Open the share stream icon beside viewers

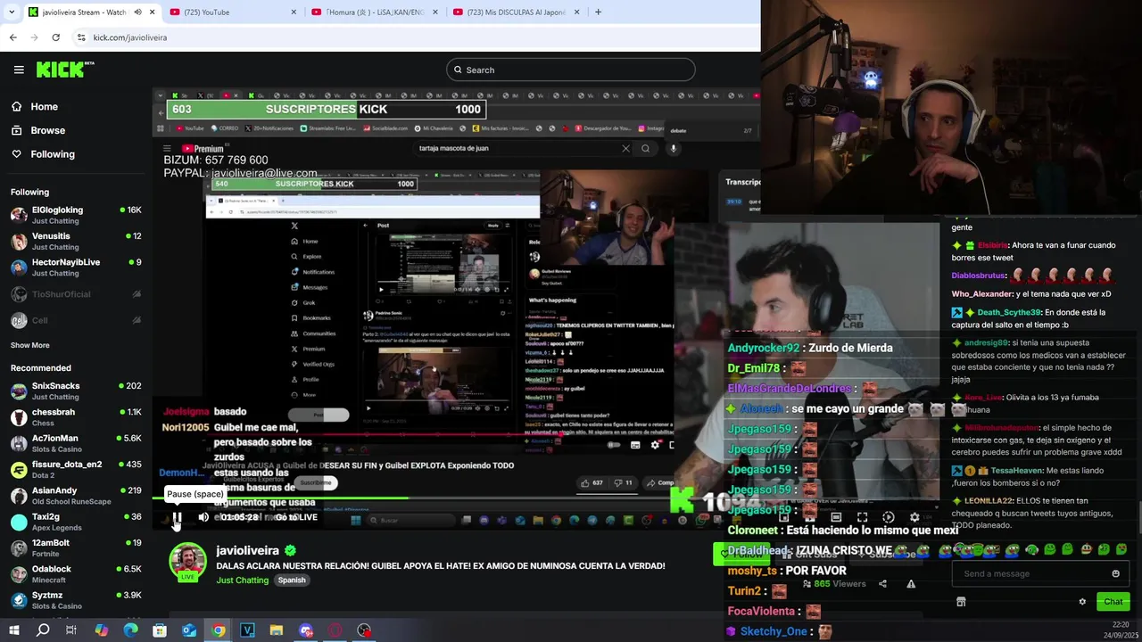pos(882,584)
